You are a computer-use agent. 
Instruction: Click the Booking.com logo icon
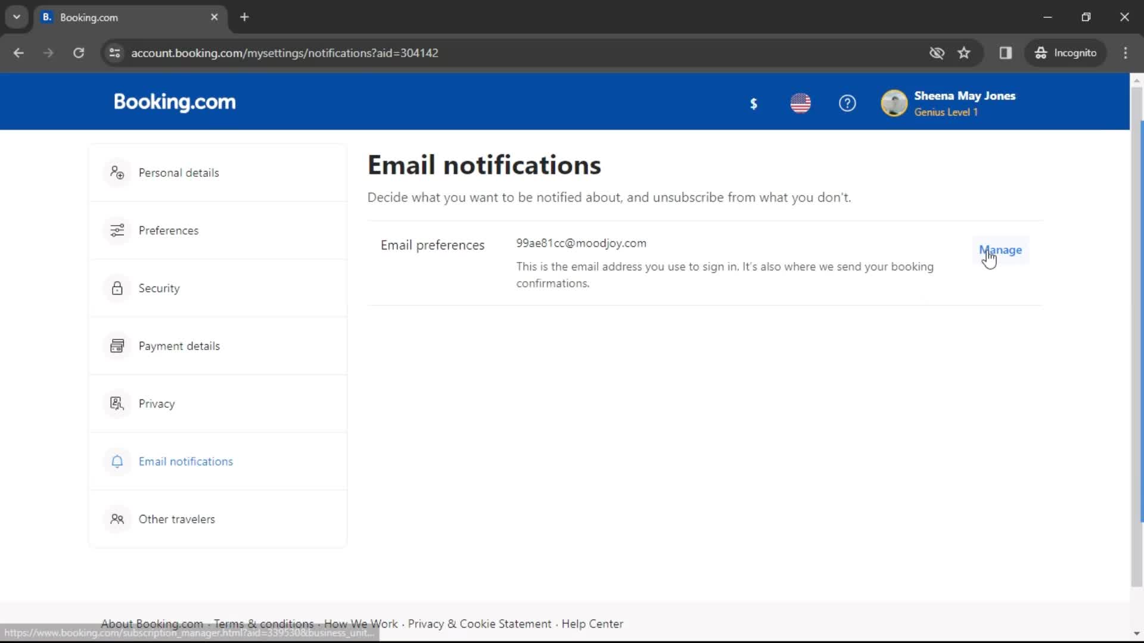click(x=175, y=102)
